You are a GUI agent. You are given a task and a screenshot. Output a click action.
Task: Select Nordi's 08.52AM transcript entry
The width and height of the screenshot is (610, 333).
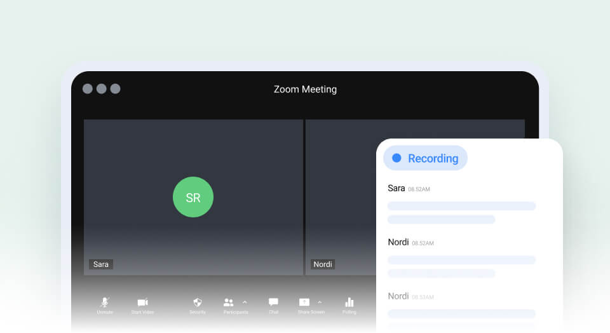click(462, 257)
